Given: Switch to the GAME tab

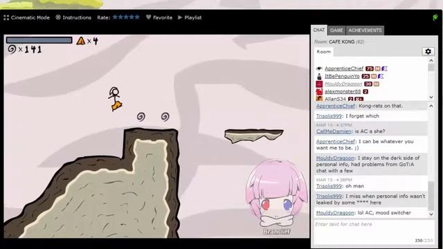Looking at the screenshot, I should (x=336, y=30).
